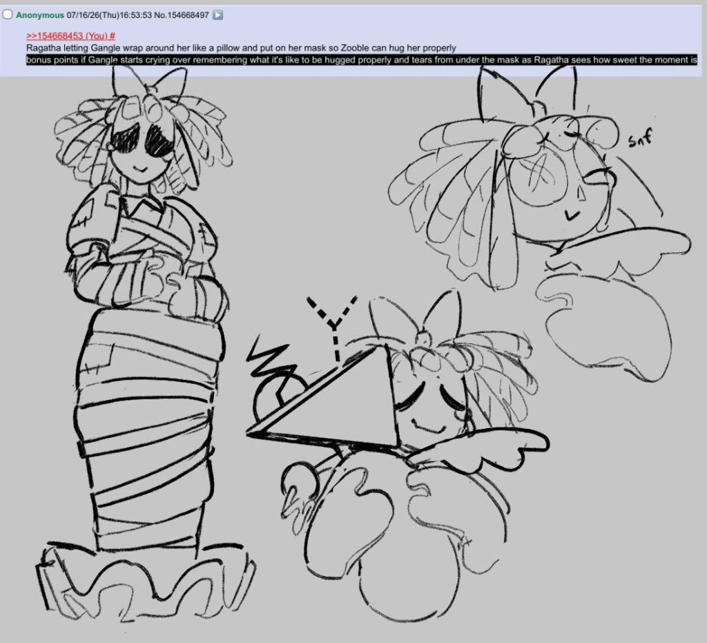Tick the checkbox beside the Anonymous post
Screen dimensions: 707x643
point(7,15)
